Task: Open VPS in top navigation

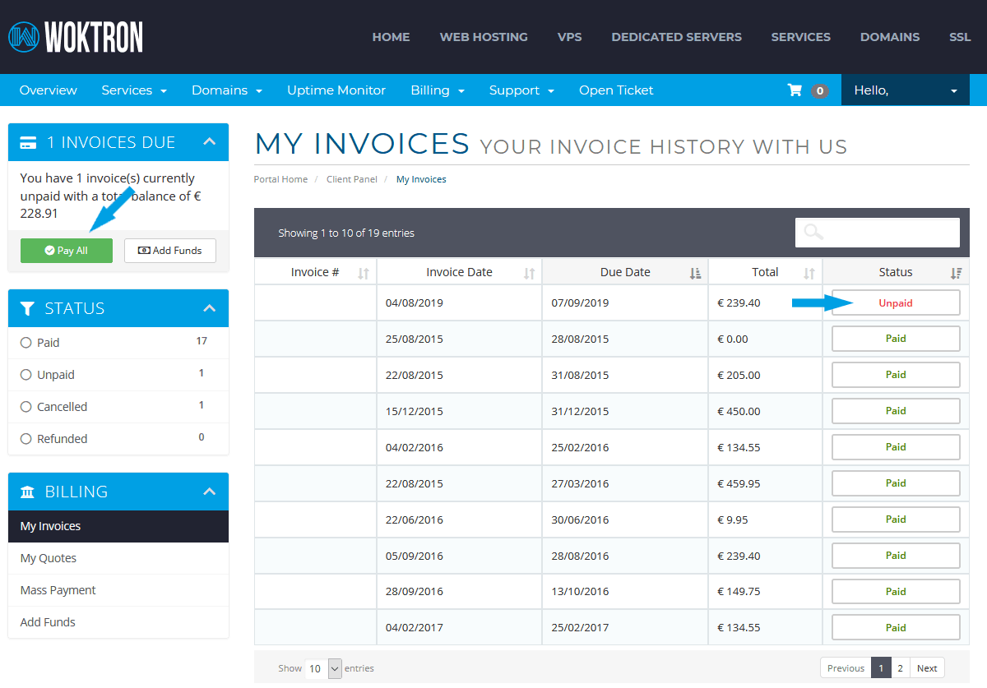Action: (x=569, y=37)
